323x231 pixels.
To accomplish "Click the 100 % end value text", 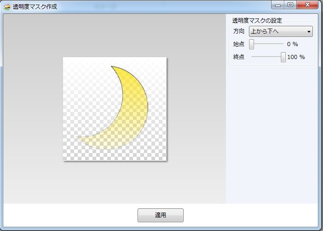I will 296,57.
